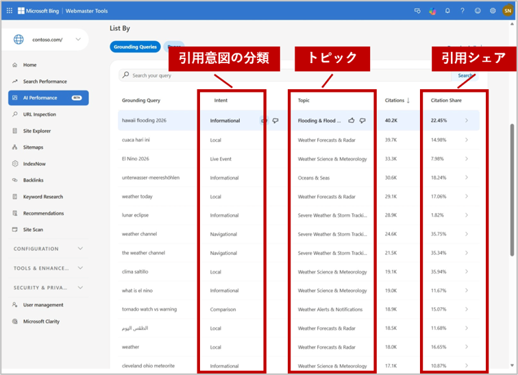Open the app launcher grid icon
Screen dimensions: 518x375
[10, 10]
